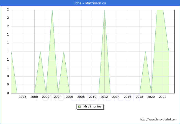Select the 2012 peak in the chart
Viewport: 180px width, 124px height.
coord(104,10)
